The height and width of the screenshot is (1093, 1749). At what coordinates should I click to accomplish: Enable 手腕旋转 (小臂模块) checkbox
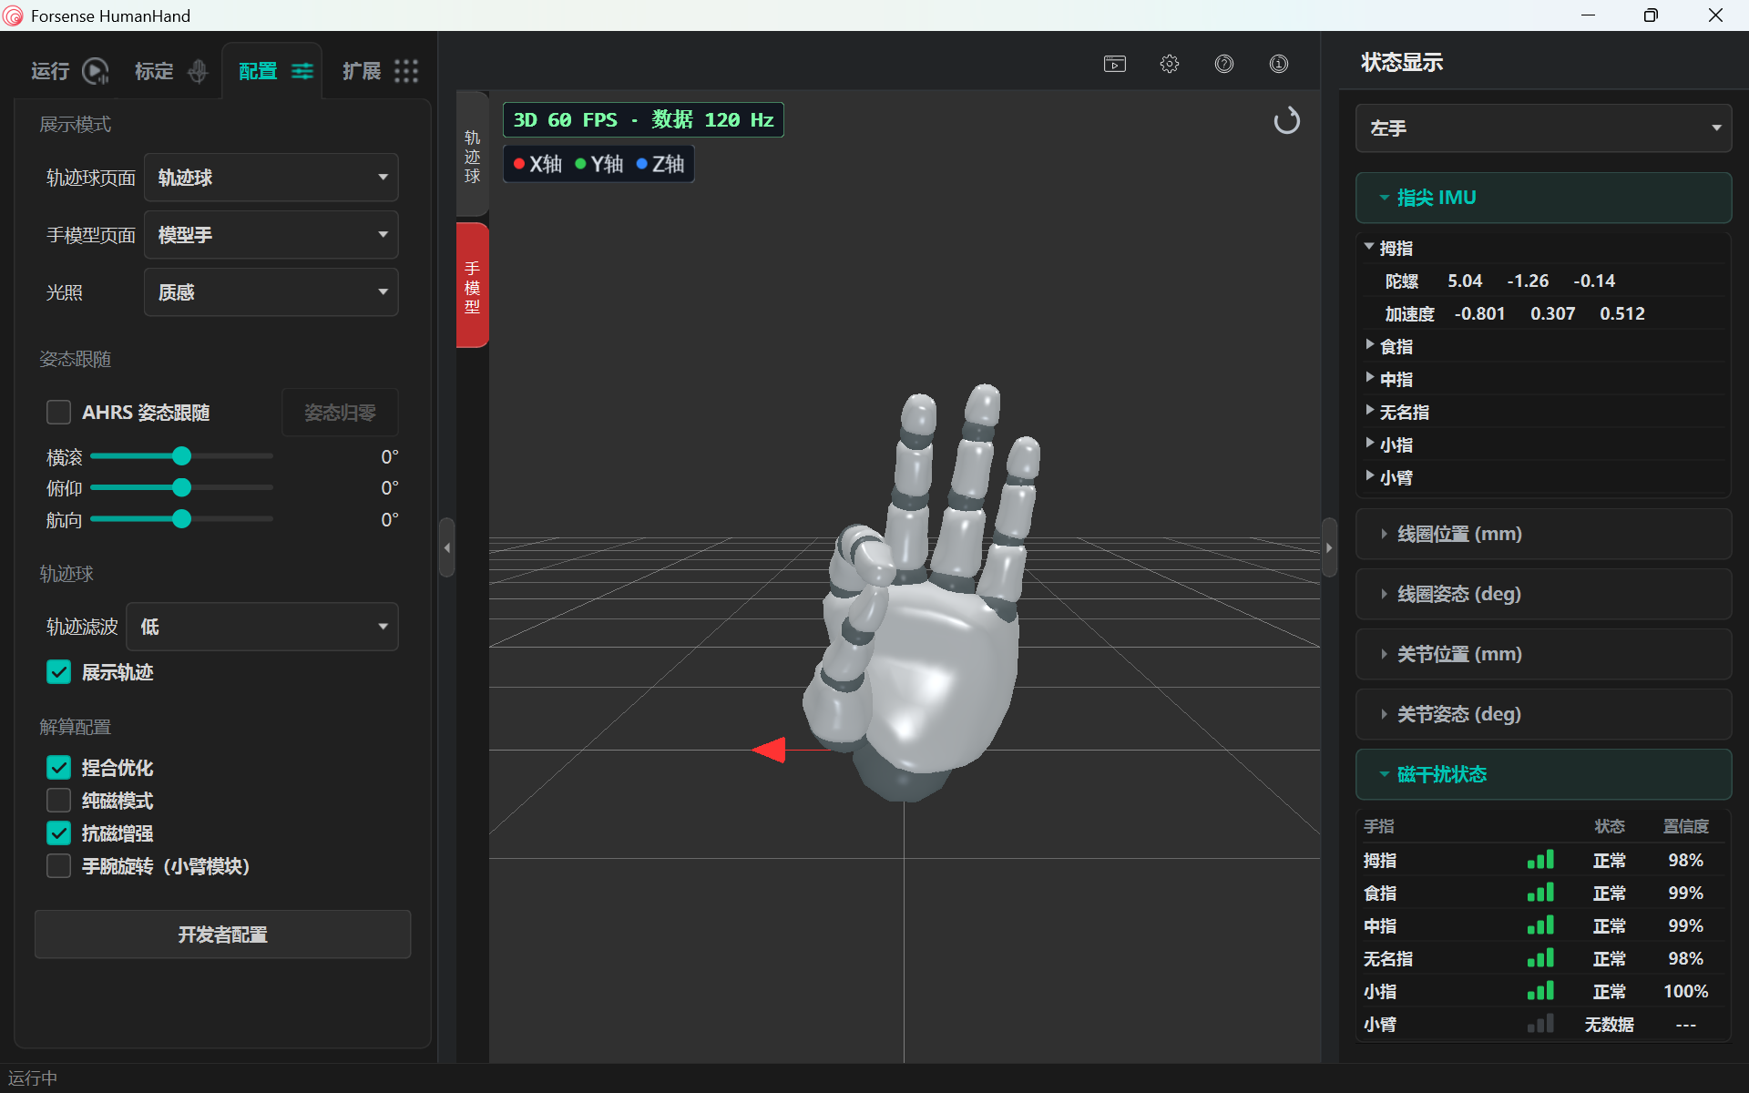tap(59, 866)
